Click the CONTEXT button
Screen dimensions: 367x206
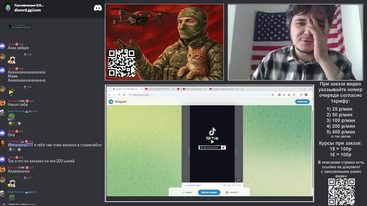click(232, 193)
